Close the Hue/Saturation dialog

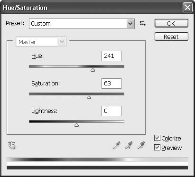[187, 8]
